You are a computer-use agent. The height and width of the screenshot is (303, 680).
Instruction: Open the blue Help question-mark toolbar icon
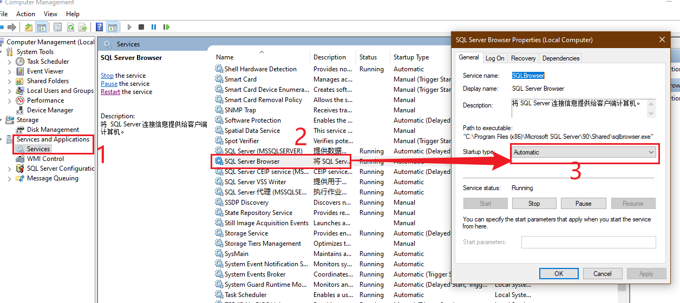[100, 27]
